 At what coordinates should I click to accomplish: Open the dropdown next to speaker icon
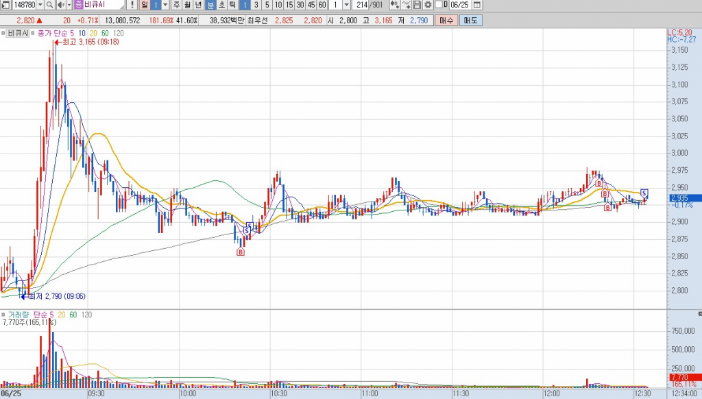pyautogui.click(x=69, y=5)
